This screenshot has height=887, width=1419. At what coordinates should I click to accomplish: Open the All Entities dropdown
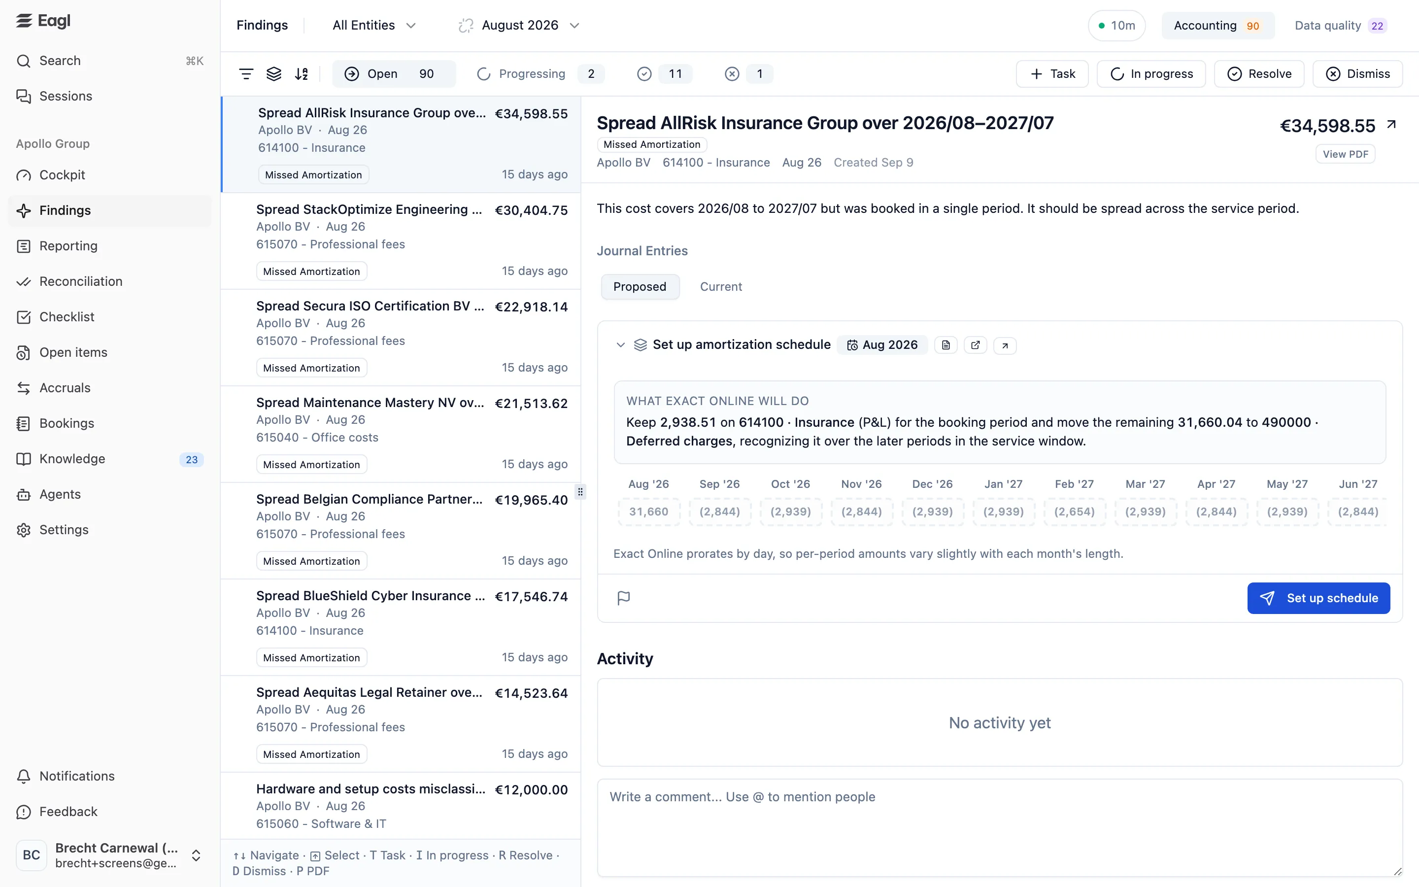[x=374, y=25]
